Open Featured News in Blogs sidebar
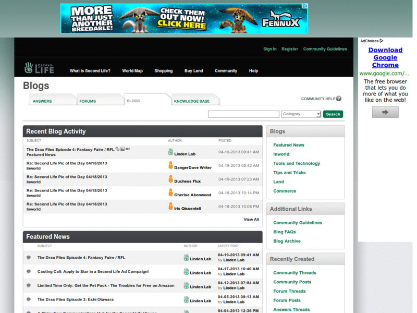The width and height of the screenshot is (417, 313). [x=289, y=145]
